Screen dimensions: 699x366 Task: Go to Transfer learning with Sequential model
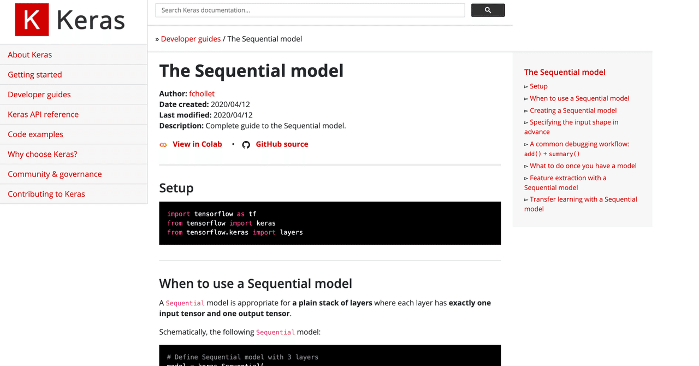pyautogui.click(x=583, y=199)
